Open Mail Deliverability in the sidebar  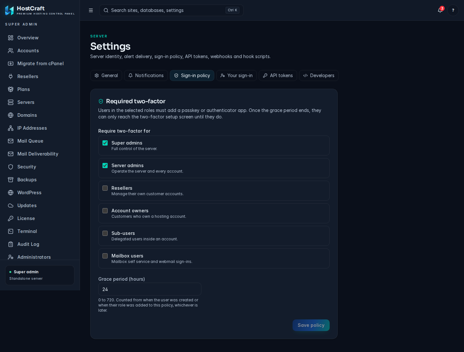[x=40, y=154]
